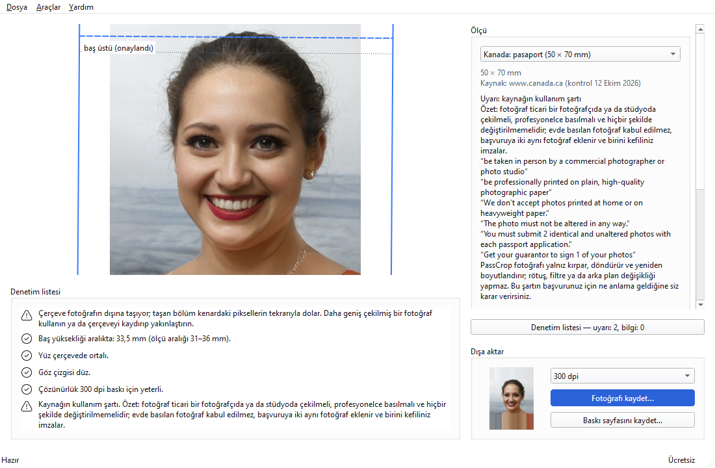Click the 'Ücretsiz' status bar text
Viewport: 715px width, 468px height.
(681, 460)
